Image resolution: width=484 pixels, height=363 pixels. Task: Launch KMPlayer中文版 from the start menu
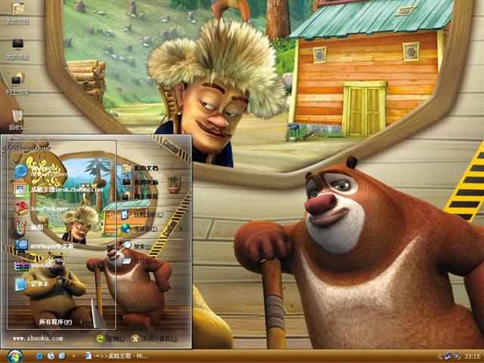coord(44,246)
